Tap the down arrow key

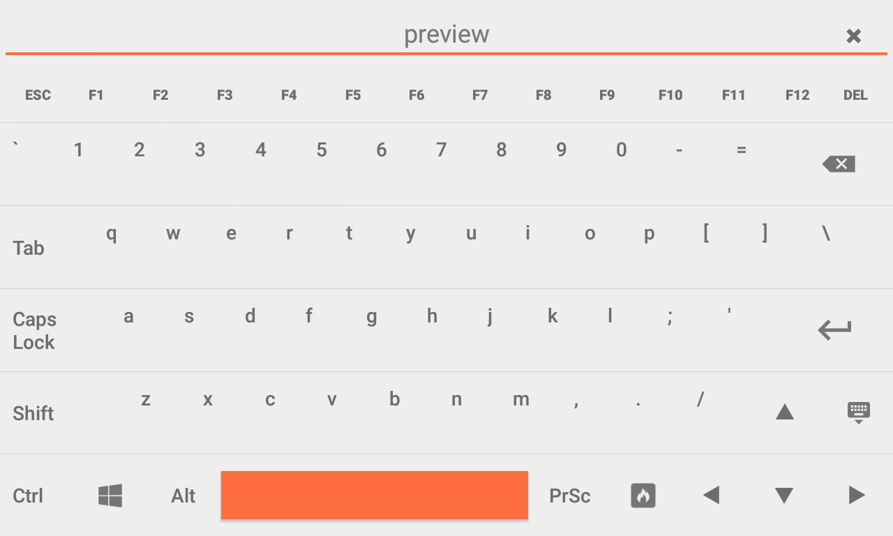pos(784,496)
